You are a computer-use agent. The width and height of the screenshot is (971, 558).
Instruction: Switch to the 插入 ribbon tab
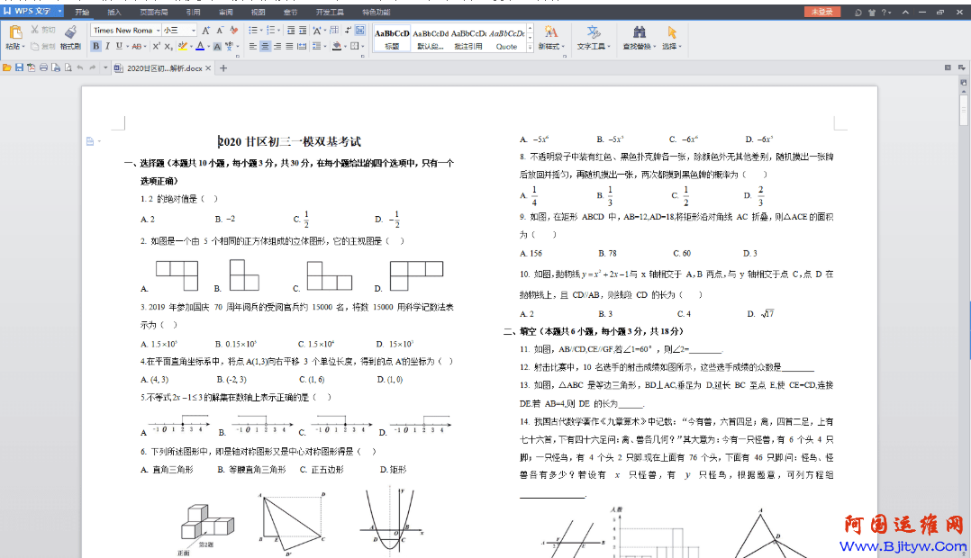114,13
